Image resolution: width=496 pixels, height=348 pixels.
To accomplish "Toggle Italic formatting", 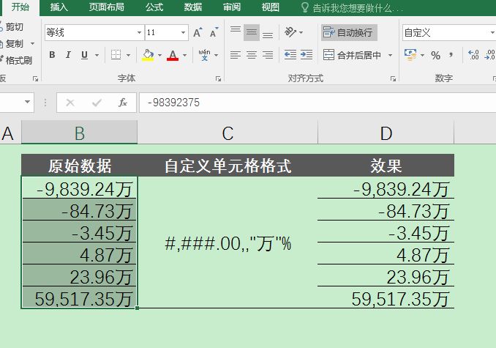I will [68, 55].
